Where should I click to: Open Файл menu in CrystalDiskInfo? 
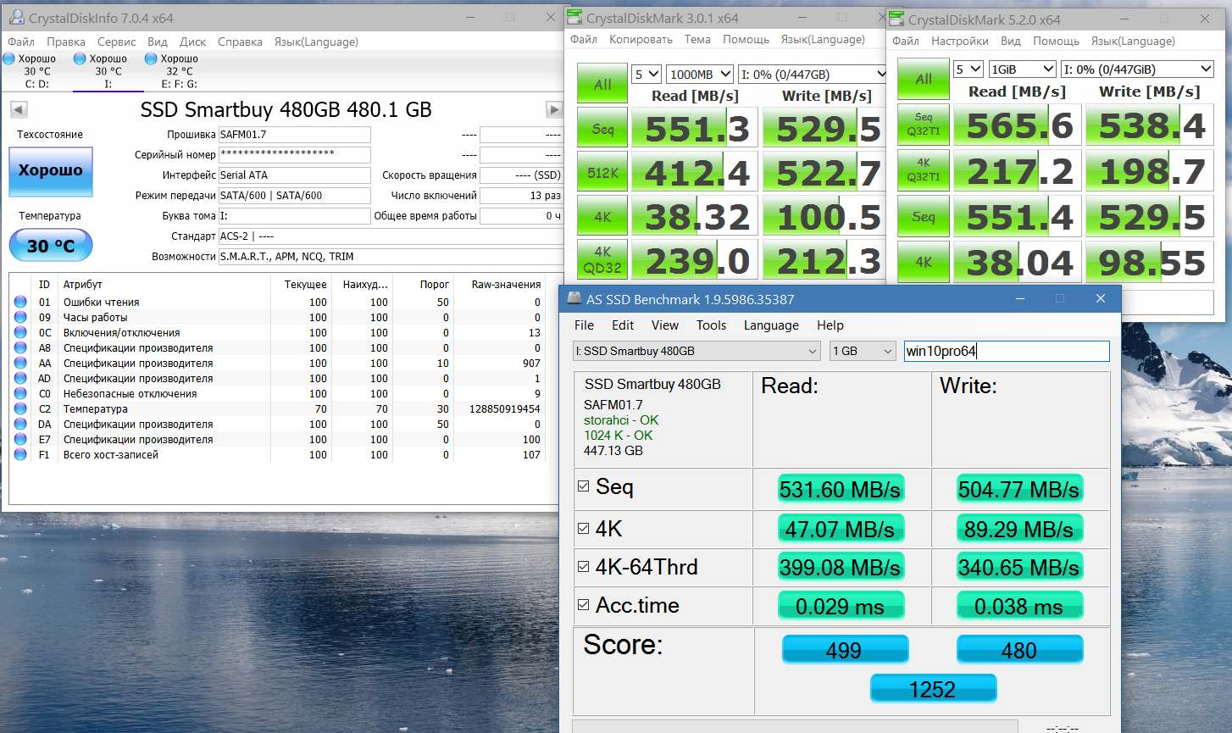(x=21, y=42)
